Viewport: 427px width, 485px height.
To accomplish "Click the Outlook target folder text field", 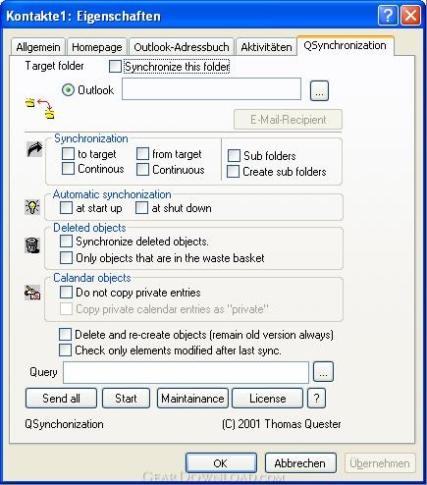I will click(211, 89).
